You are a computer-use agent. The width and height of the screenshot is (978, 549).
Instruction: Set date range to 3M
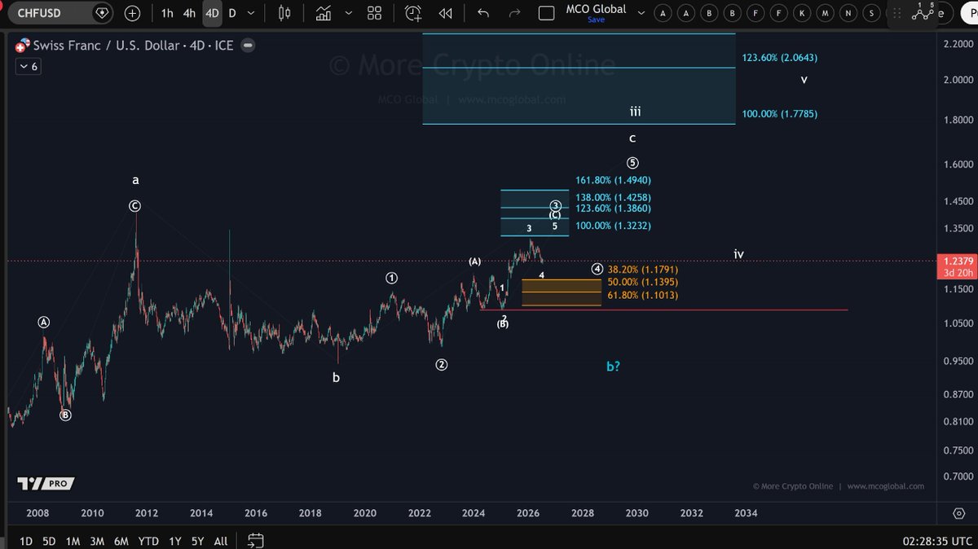pyautogui.click(x=97, y=541)
